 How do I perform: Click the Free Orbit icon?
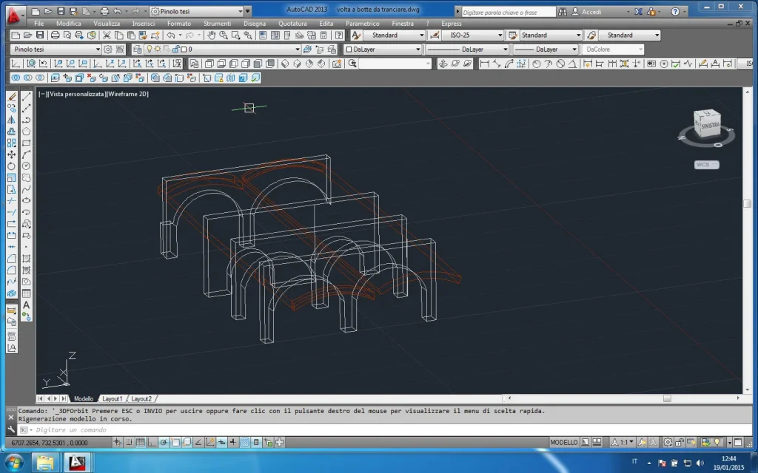pyautogui.click(x=455, y=64)
